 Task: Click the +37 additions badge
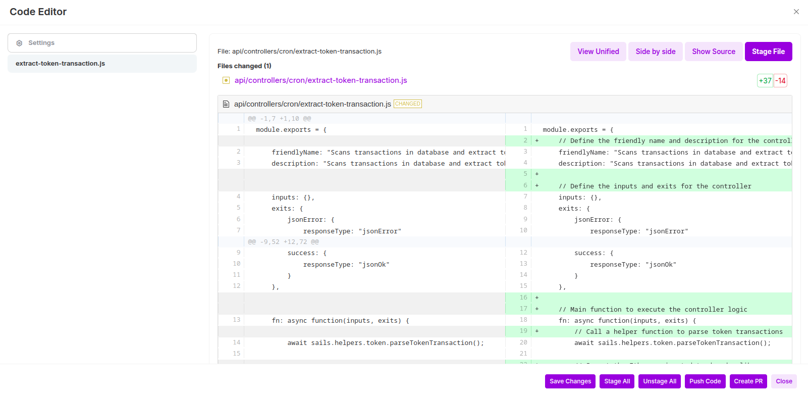[x=765, y=81]
